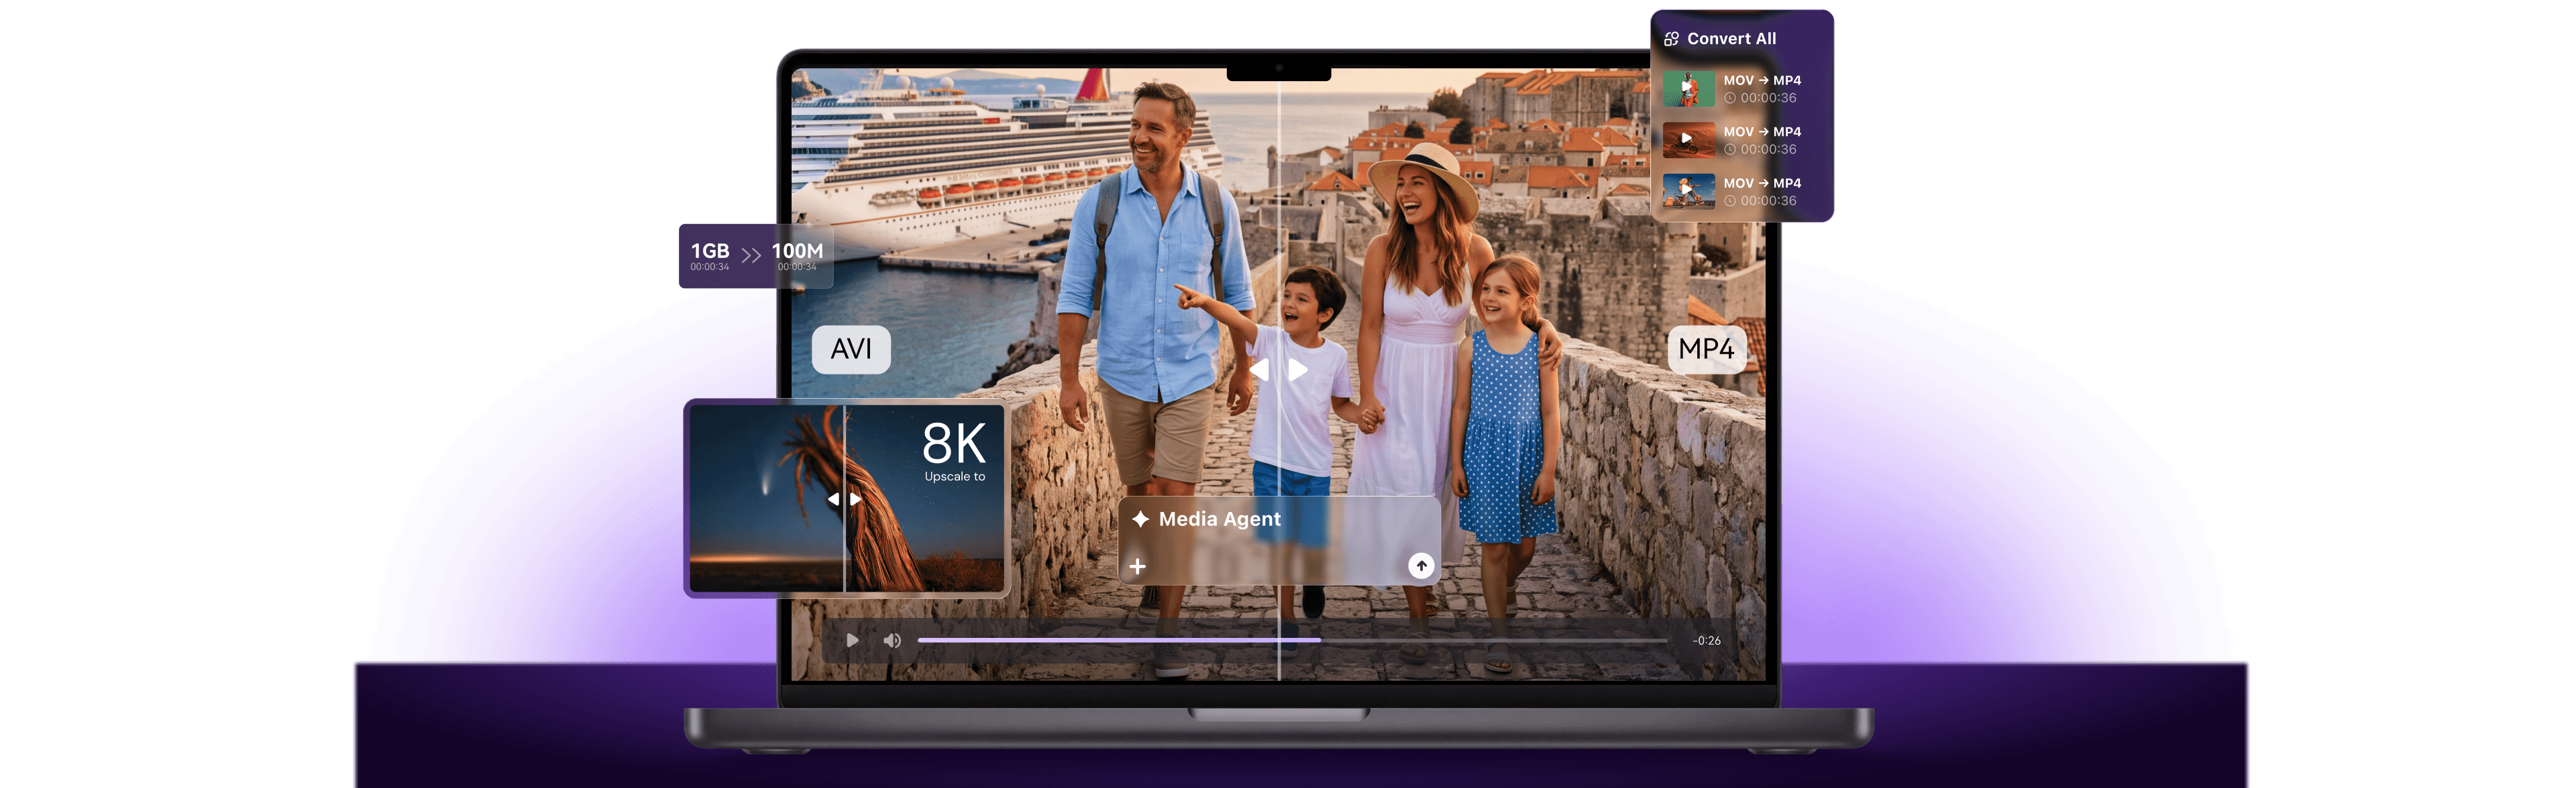Viewport: 2576px width, 788px height.
Task: Click the 8K upscale text
Action: click(954, 444)
